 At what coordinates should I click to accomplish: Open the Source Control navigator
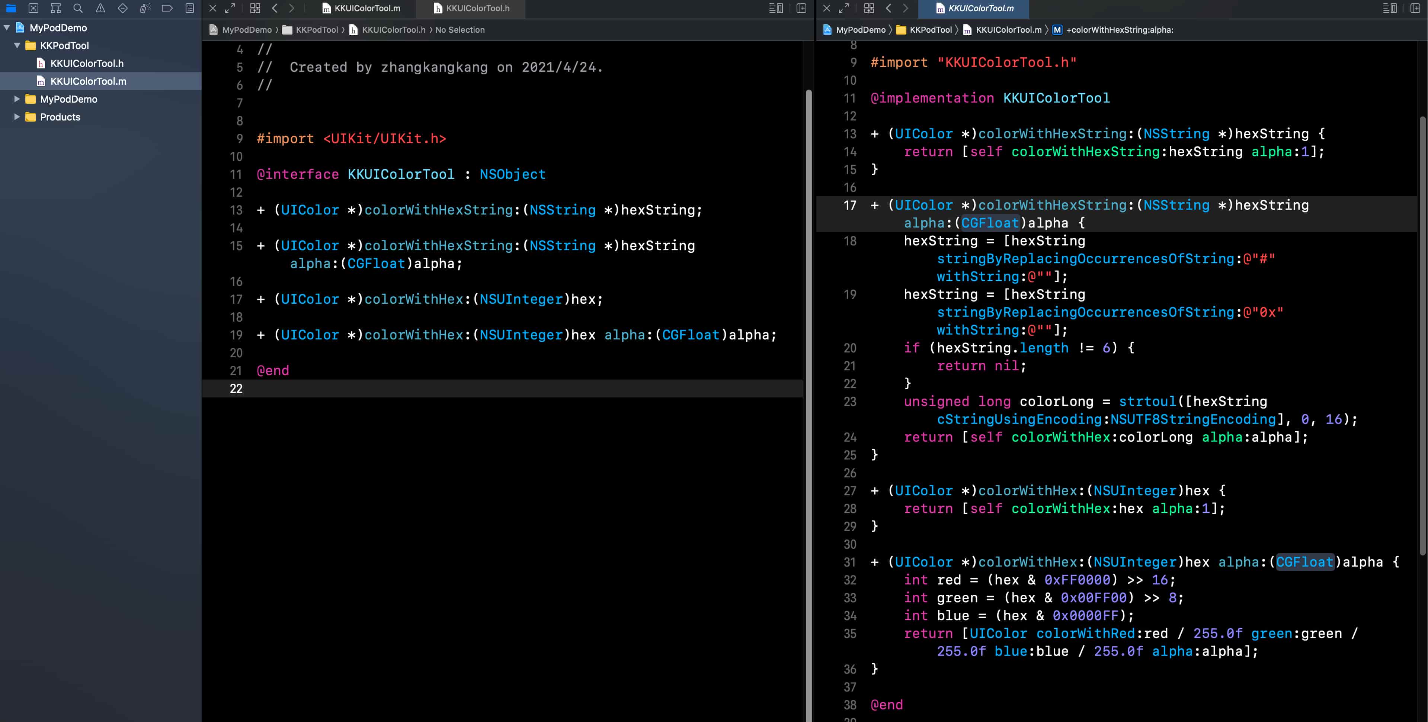click(33, 8)
